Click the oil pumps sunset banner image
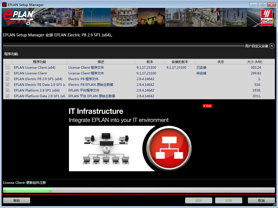The image size is (278, 208). [151, 17]
